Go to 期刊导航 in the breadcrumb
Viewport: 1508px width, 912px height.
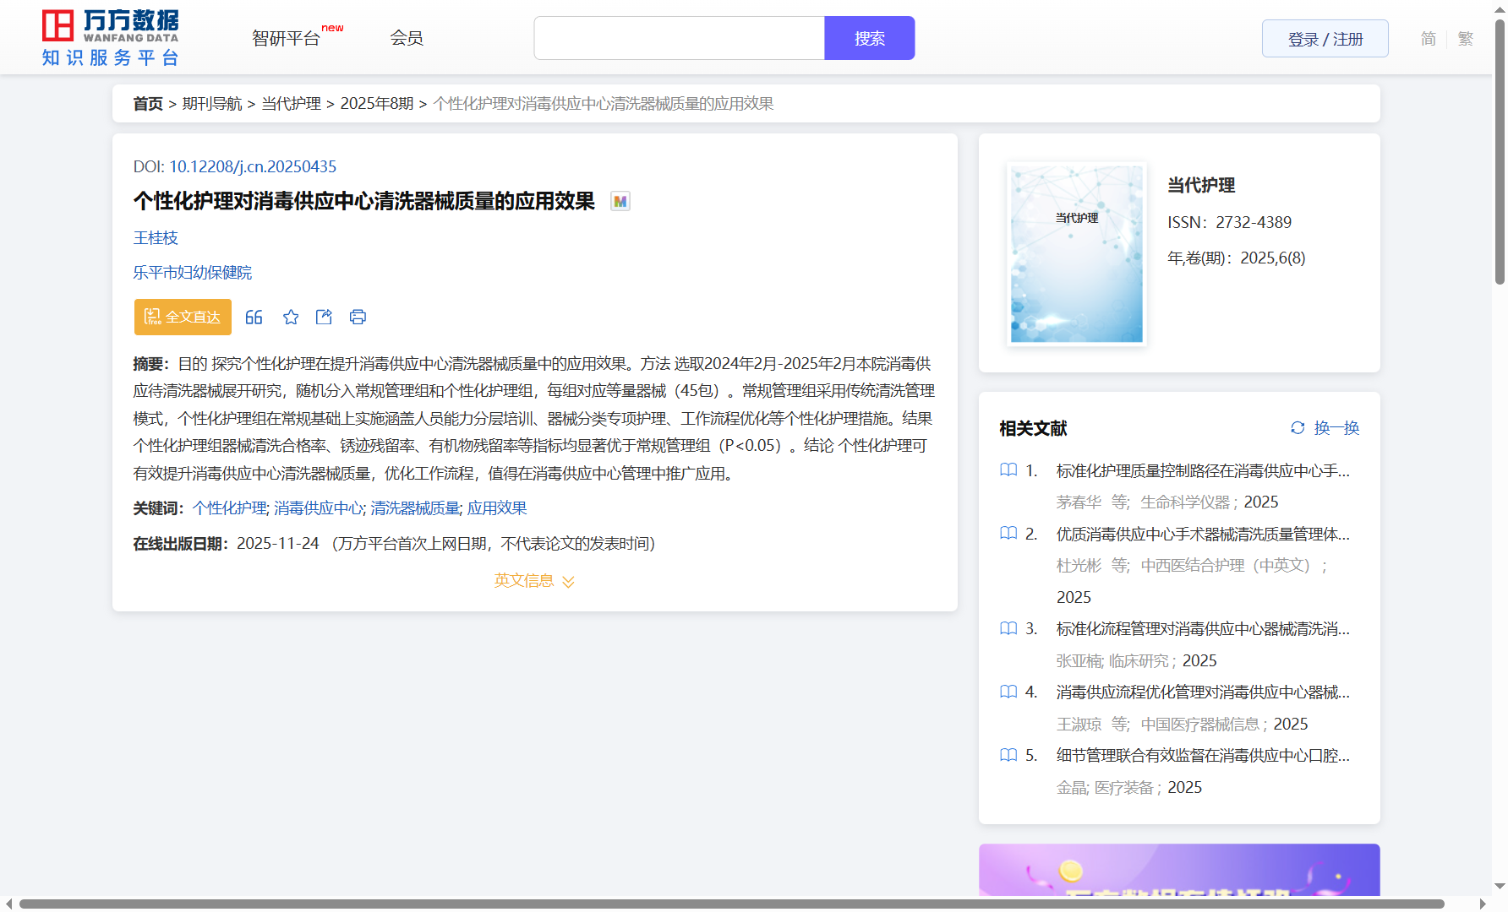pos(212,104)
